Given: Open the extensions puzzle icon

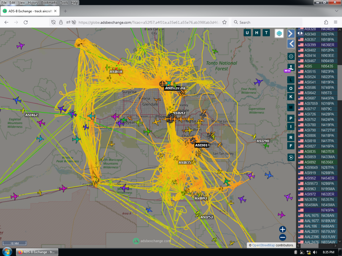Looking at the screenshot, I should point(326,22).
